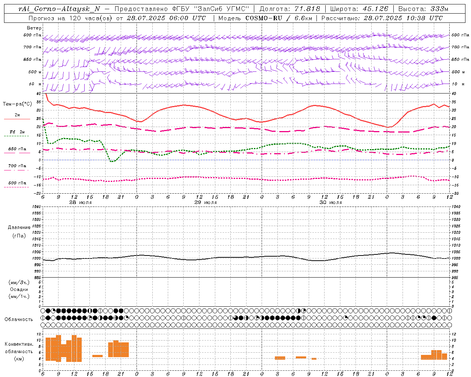Click the computed time Рассчитано: 28.07.2025 10:38 UTC
The image size is (471, 377).
382,18
